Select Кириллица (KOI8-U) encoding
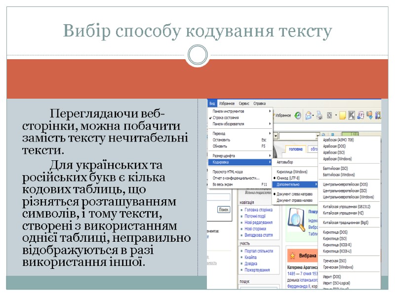The height and width of the screenshot is (296, 395). 349,251
